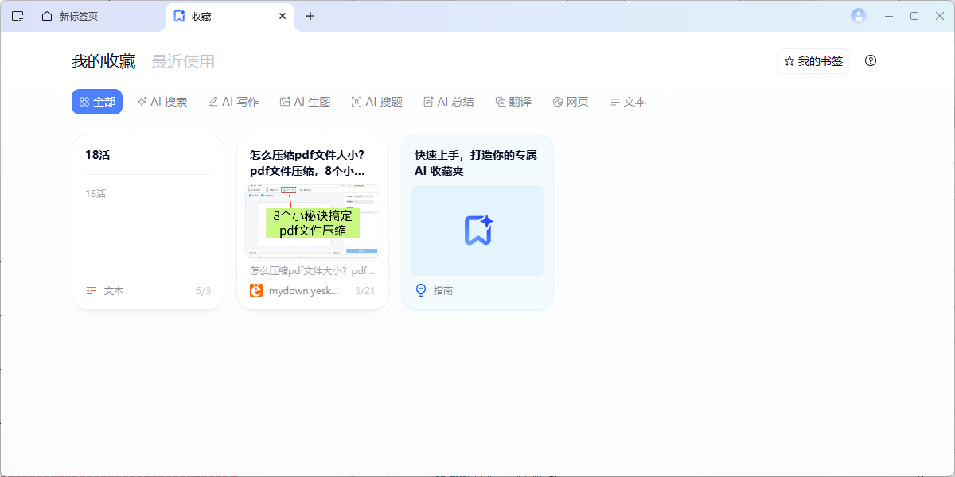Viewport: 955px width, 477px height.
Task: Open 我的书签 button
Action: [x=813, y=61]
